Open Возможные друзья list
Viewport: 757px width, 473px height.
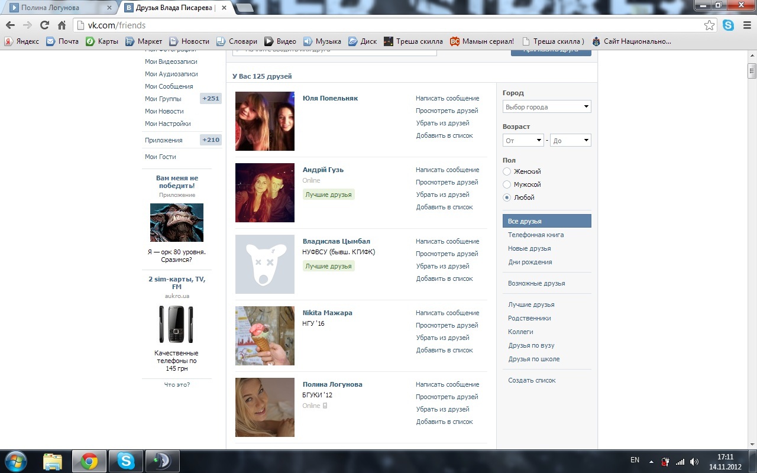536,283
